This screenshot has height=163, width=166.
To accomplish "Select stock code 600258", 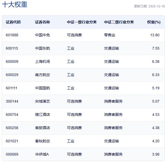I will click(x=12, y=128).
